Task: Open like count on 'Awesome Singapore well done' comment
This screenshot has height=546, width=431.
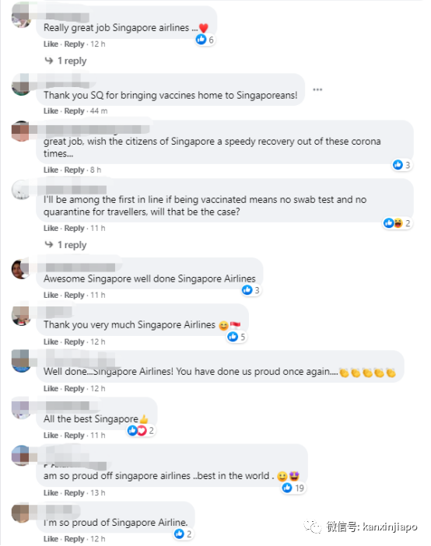Action: [251, 290]
